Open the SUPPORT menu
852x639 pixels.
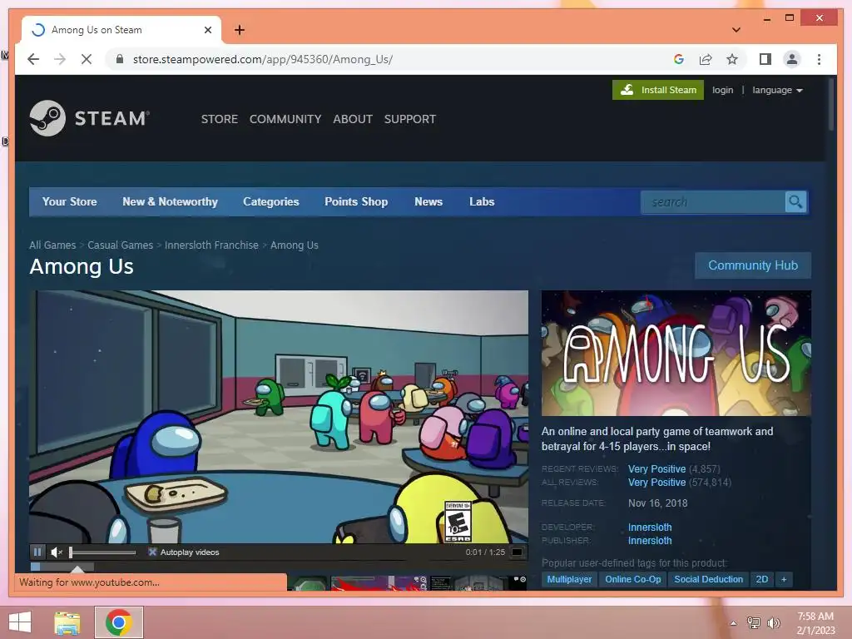pos(409,119)
